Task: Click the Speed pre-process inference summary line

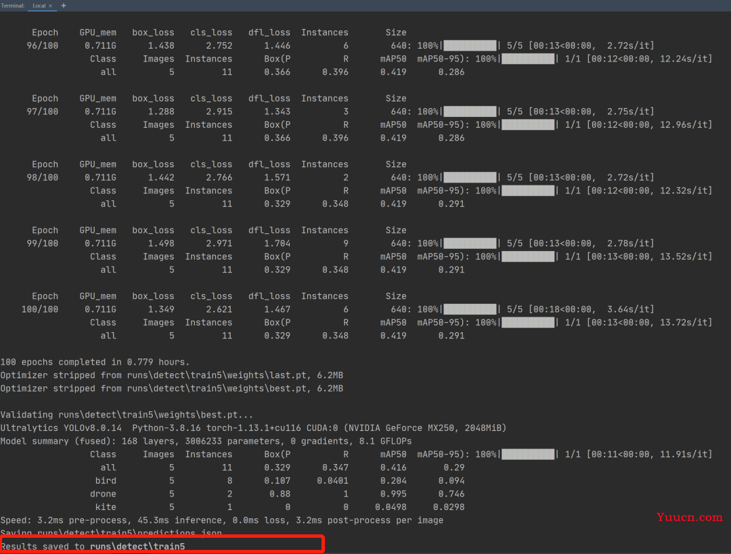Action: pos(222,520)
